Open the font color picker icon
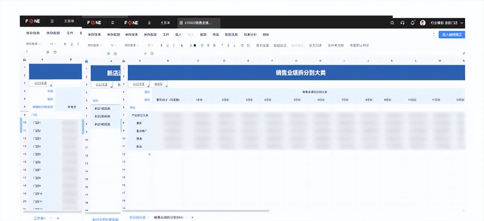Image resolution: width=484 pixels, height=221 pixels. [191, 45]
